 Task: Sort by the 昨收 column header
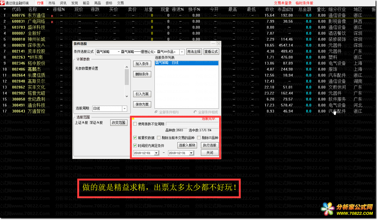coord(270,9)
